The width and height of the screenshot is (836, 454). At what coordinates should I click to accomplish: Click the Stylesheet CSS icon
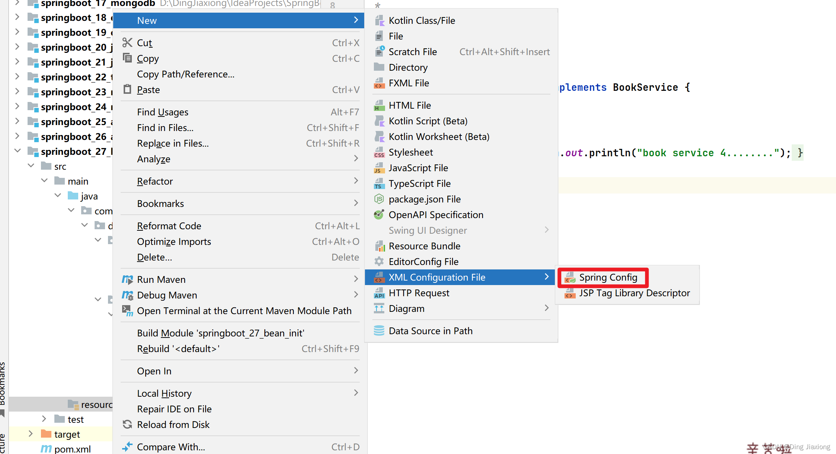(379, 152)
